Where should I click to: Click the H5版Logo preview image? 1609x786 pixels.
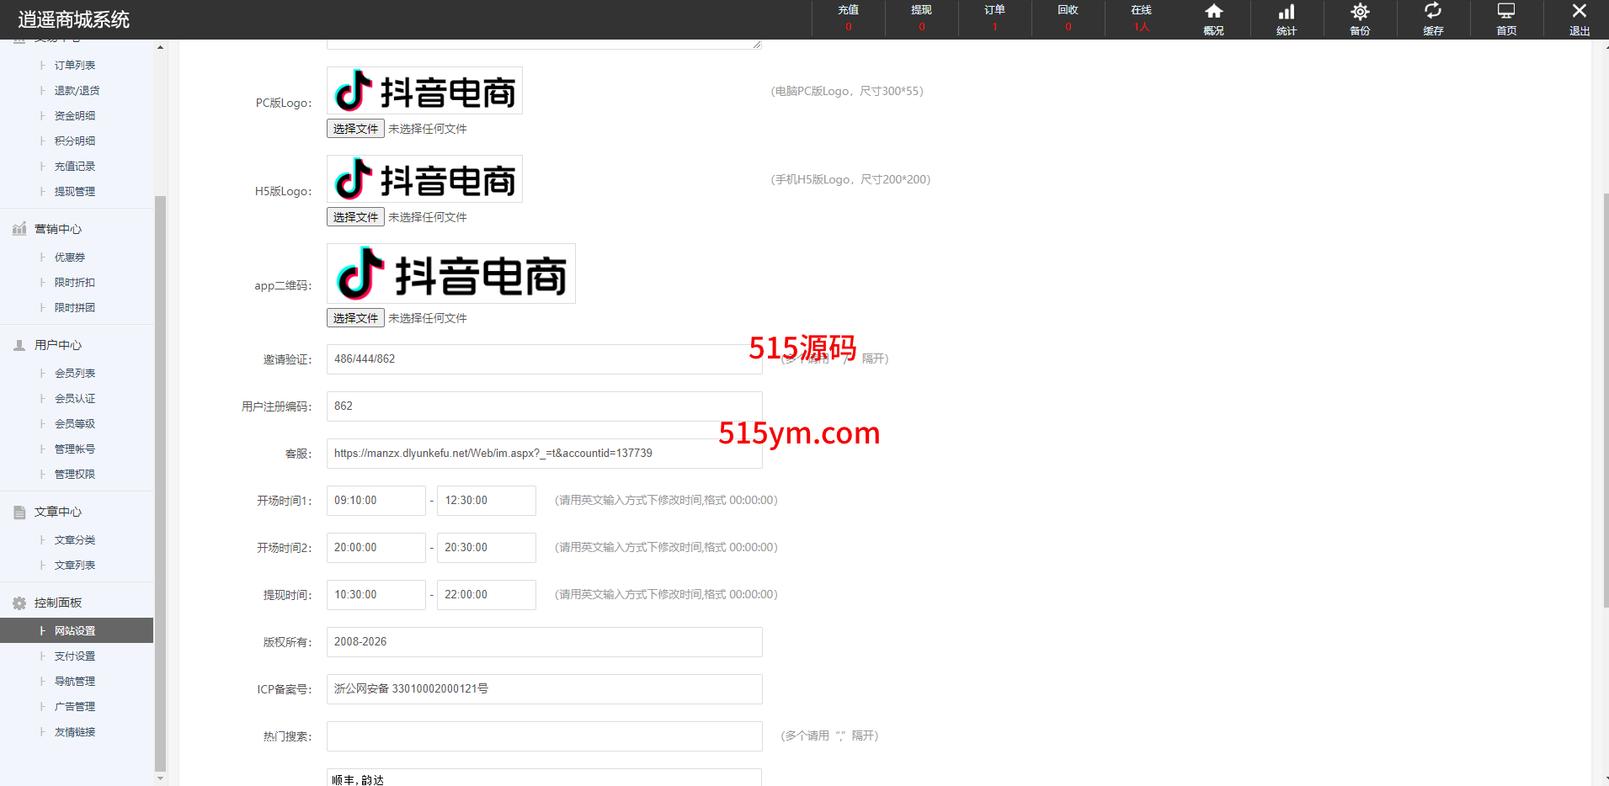click(424, 179)
